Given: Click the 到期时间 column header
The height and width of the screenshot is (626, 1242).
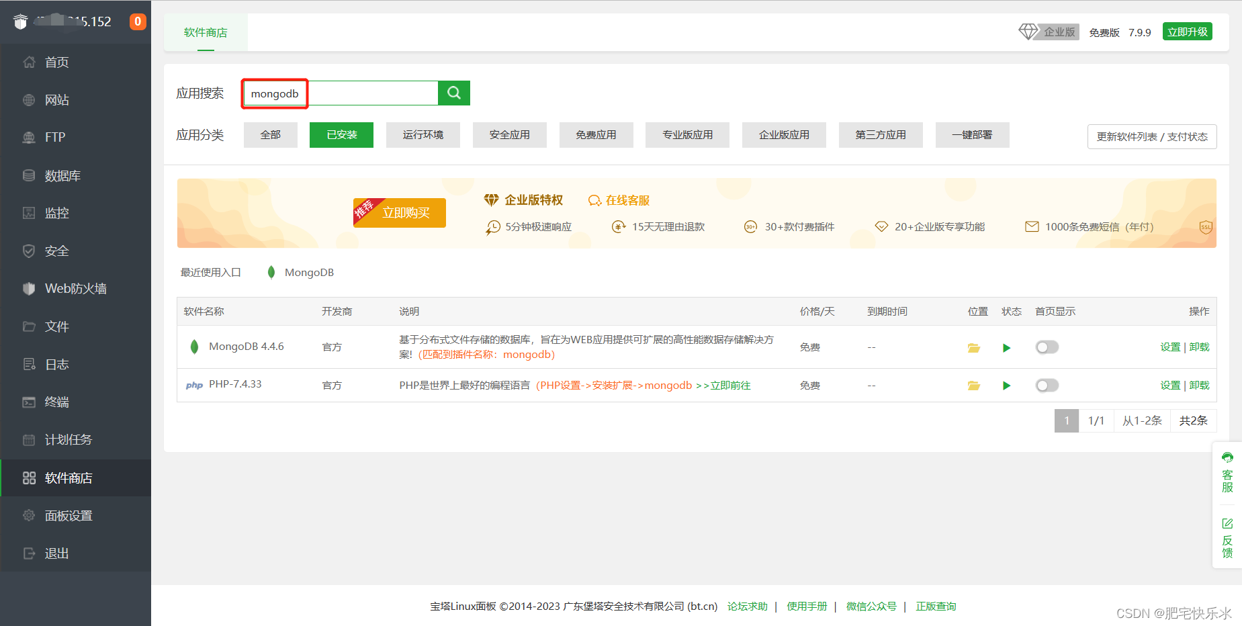Looking at the screenshot, I should pos(887,312).
